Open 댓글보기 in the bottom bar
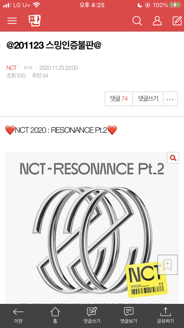Viewport: 184px width, 328px height. tap(129, 316)
